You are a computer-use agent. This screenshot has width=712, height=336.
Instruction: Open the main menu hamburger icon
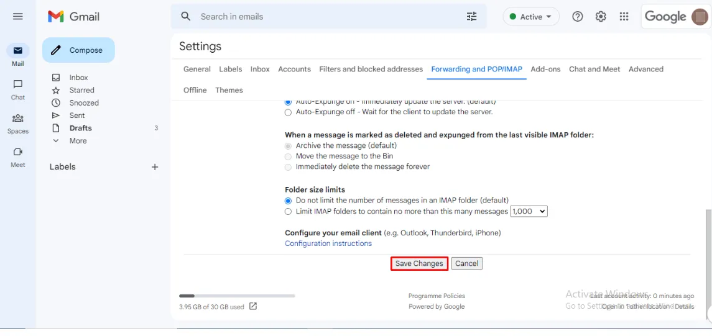(17, 17)
